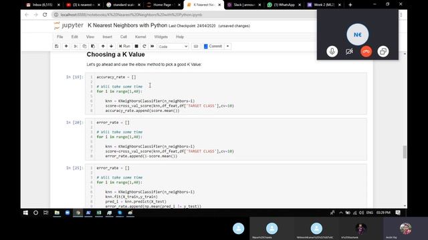This screenshot has height=240, width=428.
Task: Close the K Nearest Neighbors browser tab
Action: [219, 5]
